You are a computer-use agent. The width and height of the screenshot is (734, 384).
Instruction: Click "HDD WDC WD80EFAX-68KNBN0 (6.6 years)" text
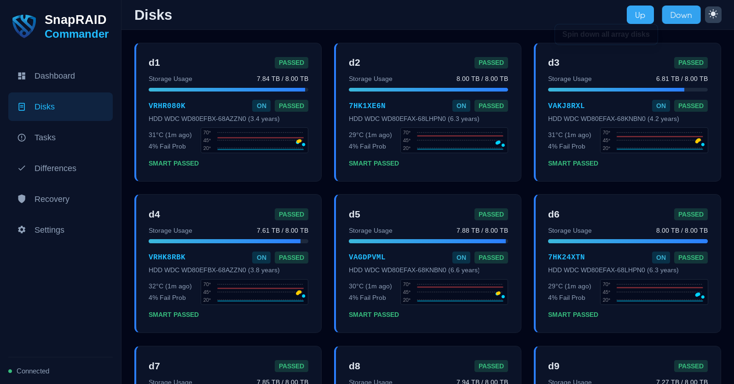(x=414, y=270)
